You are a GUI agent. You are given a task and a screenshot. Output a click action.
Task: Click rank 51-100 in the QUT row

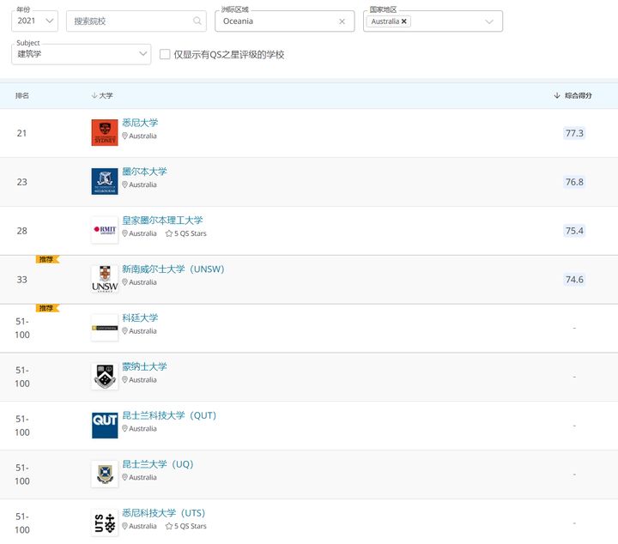pos(22,426)
